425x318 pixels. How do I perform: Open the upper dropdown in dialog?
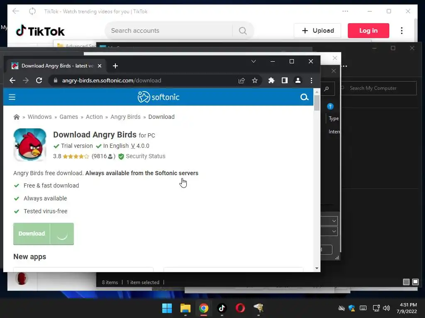(x=334, y=221)
